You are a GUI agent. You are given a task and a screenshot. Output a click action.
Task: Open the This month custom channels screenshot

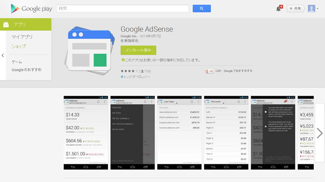[226, 133]
